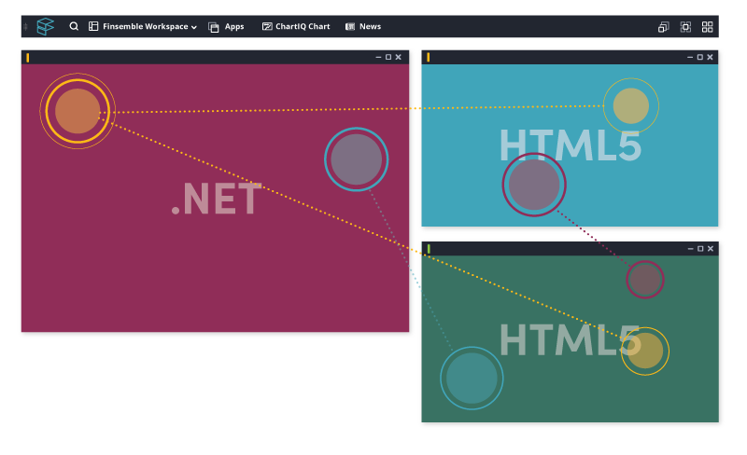This screenshot has height=455, width=747.
Task: Click yellow linker tab in blue HTML5 window
Action: [429, 58]
